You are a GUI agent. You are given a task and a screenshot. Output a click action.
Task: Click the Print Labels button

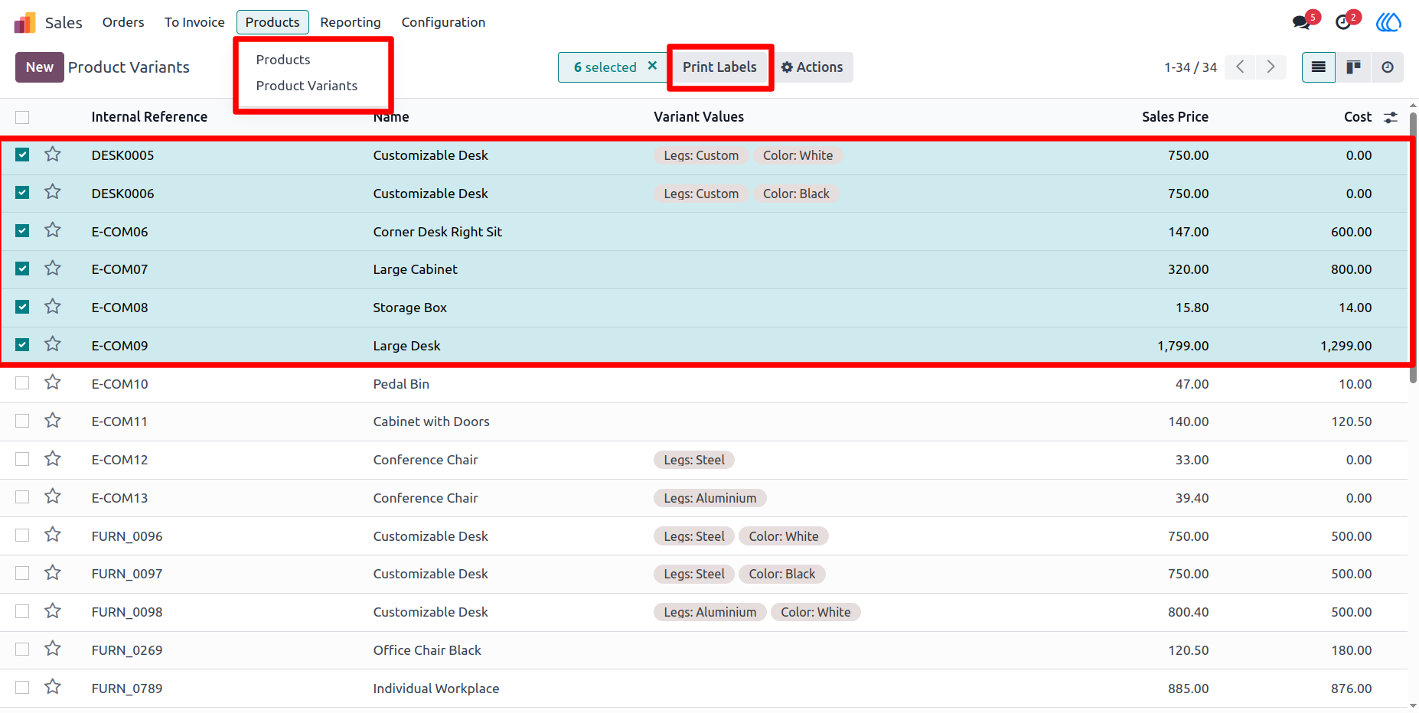719,67
